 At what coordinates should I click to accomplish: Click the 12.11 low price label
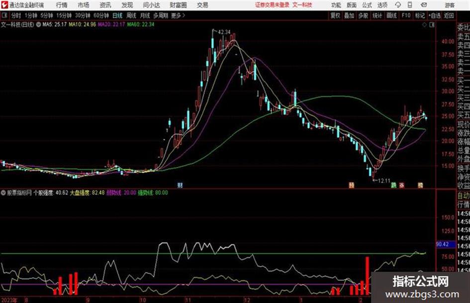(x=384, y=181)
